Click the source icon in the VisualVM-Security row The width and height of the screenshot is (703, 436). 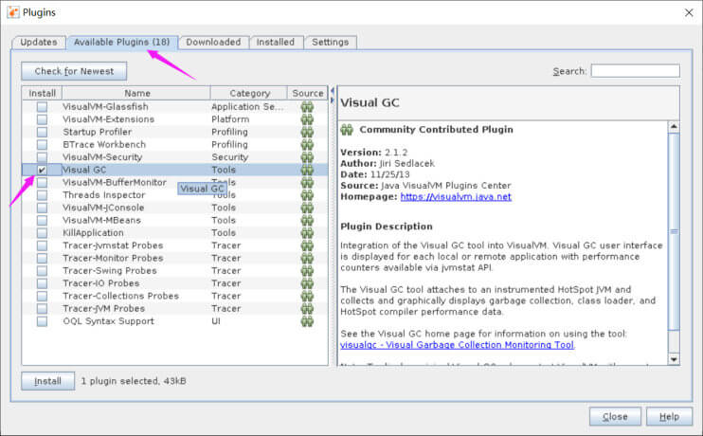pyautogui.click(x=307, y=157)
